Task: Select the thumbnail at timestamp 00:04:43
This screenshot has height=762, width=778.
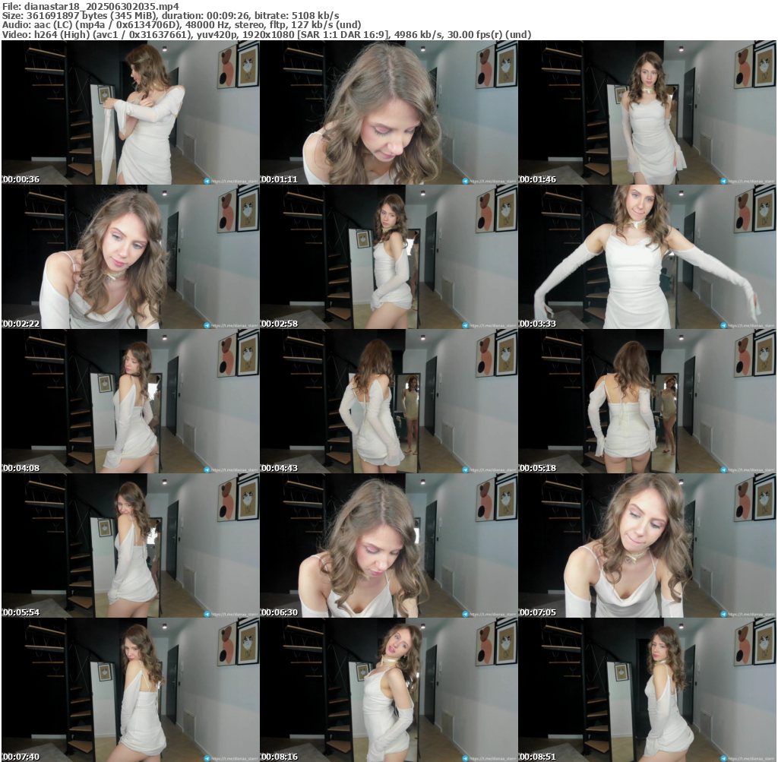Action: click(389, 401)
